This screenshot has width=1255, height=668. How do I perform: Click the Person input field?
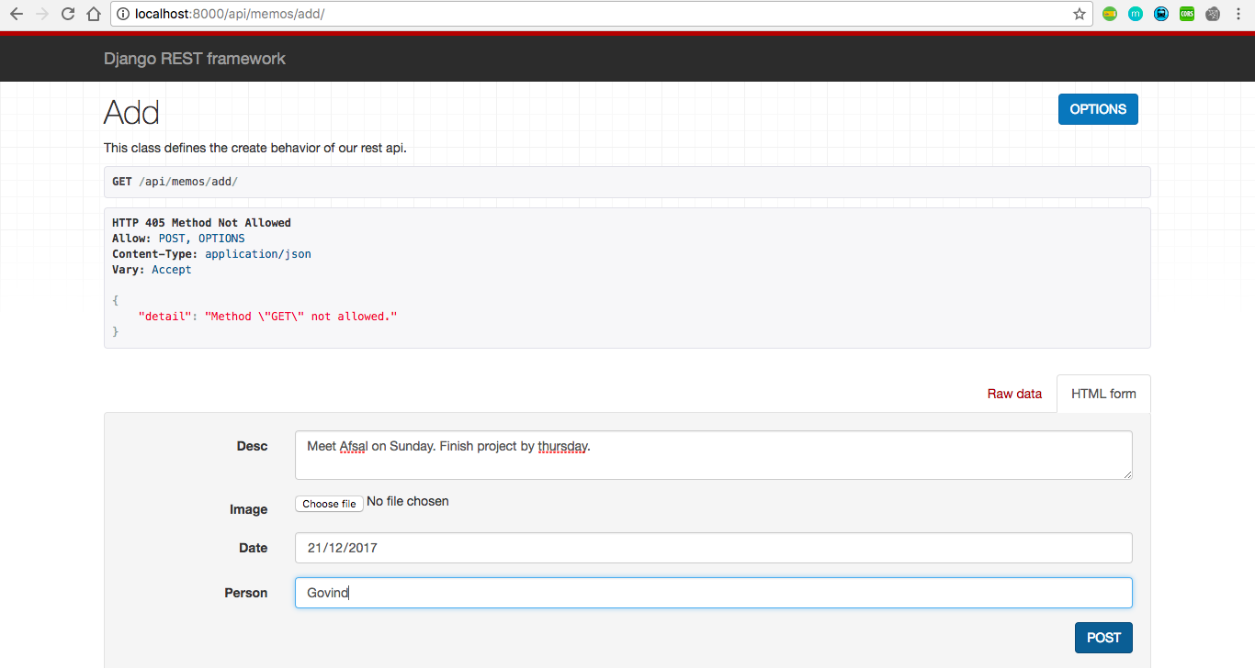click(713, 593)
